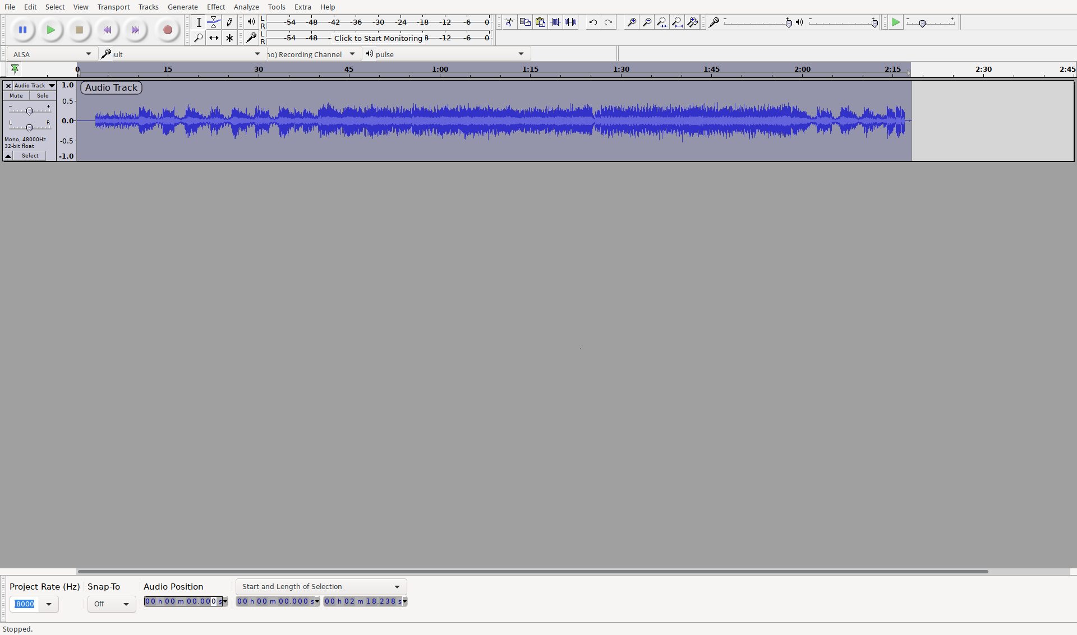Click the Zoom Out icon
Screen dimensions: 1077x635
click(x=647, y=22)
